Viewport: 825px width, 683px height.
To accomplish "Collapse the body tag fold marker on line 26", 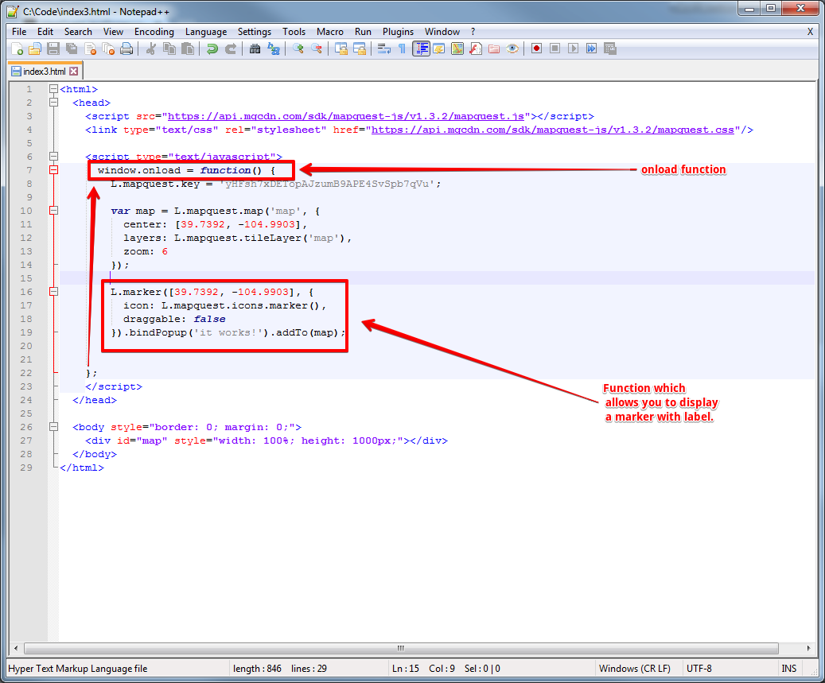I will pyautogui.click(x=53, y=427).
